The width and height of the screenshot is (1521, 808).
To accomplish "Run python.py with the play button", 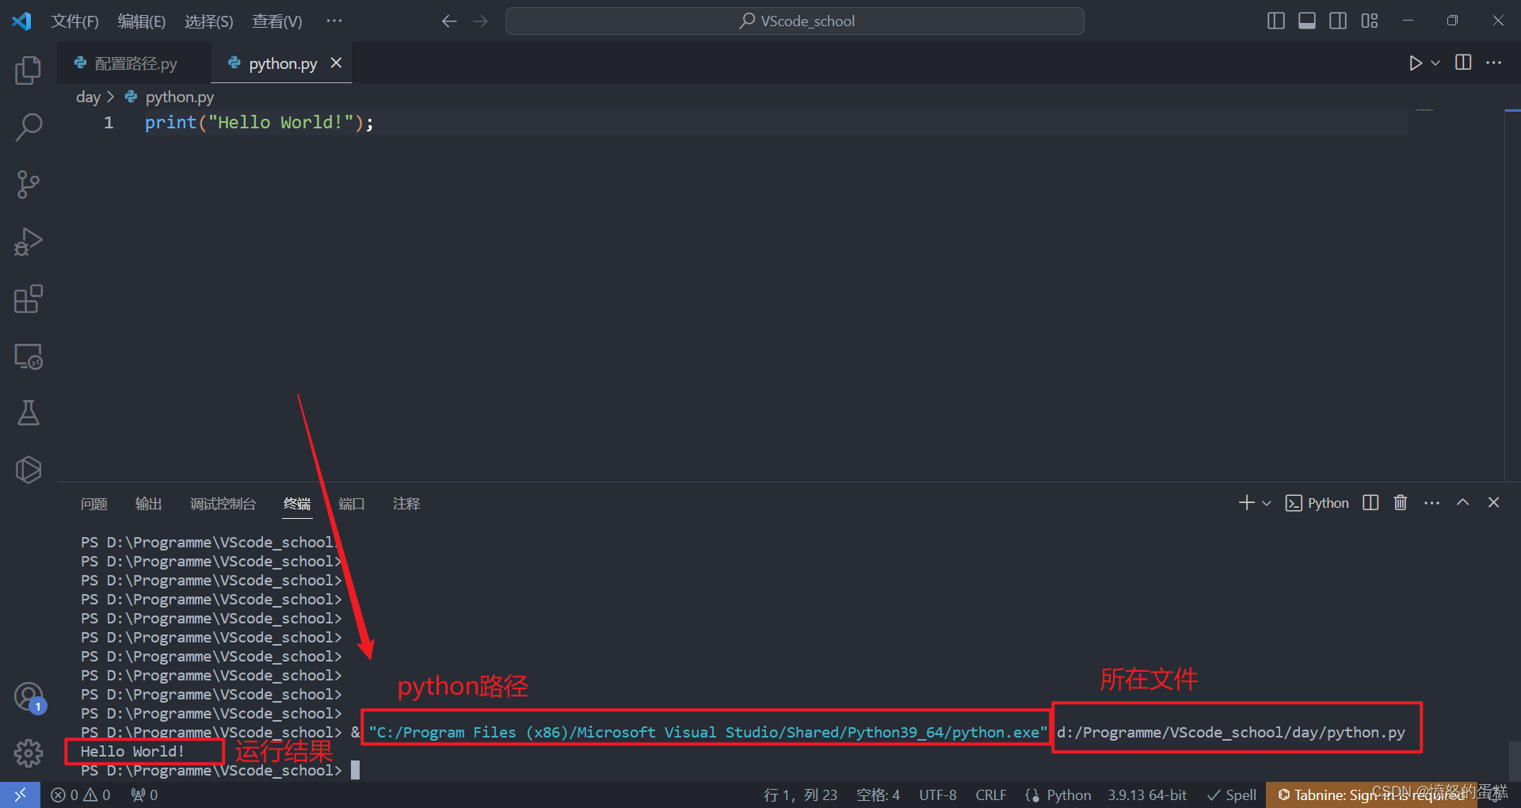I will (x=1416, y=63).
